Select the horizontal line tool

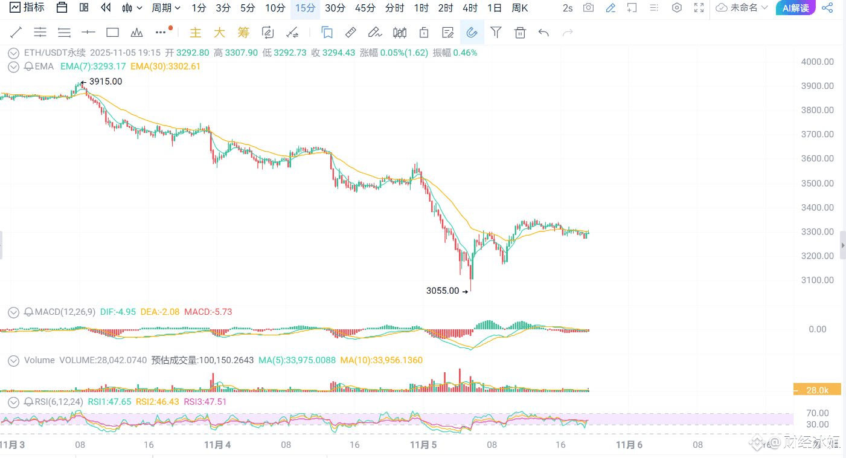(88, 32)
